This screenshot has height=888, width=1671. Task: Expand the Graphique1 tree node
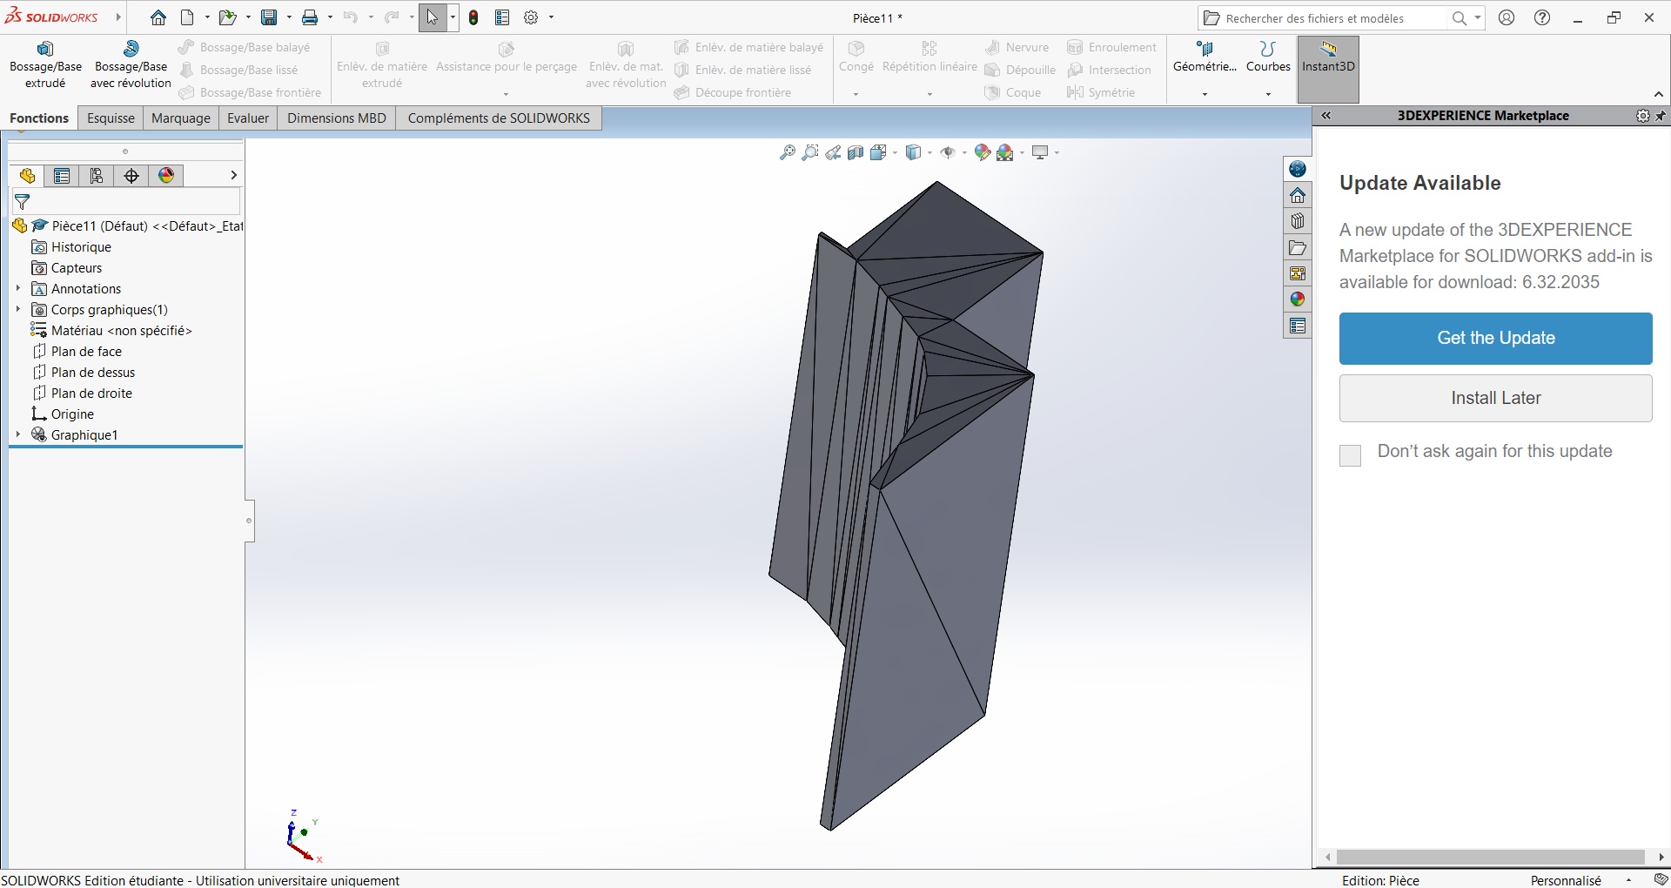[18, 434]
